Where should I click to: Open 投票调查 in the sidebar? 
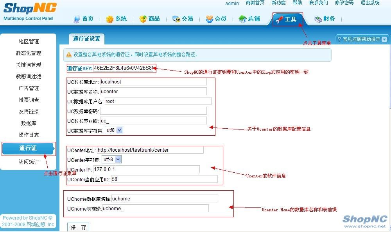(29, 100)
